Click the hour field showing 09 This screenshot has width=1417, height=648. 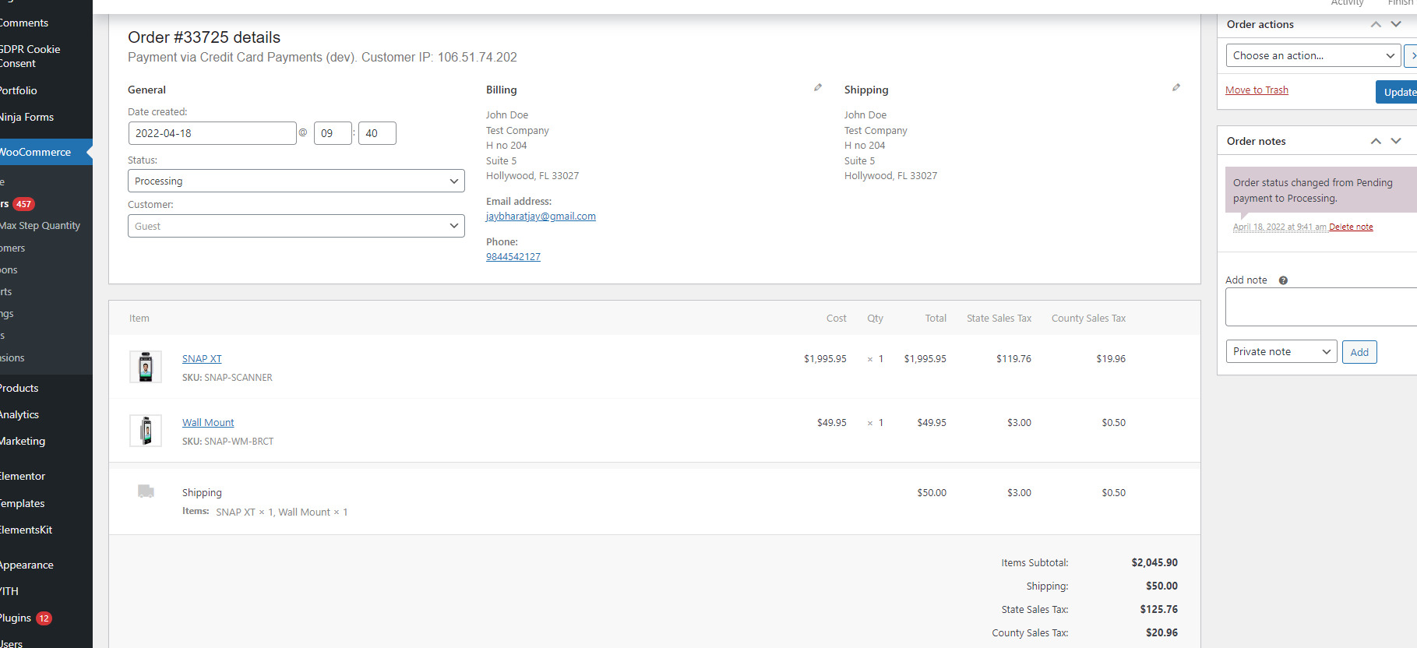click(x=333, y=133)
